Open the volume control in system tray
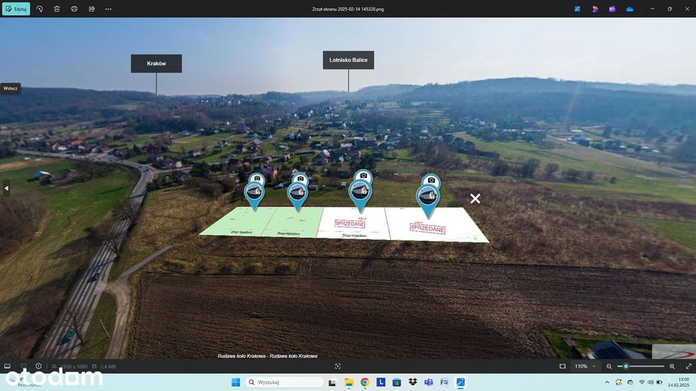This screenshot has width=696, height=391. click(650, 382)
